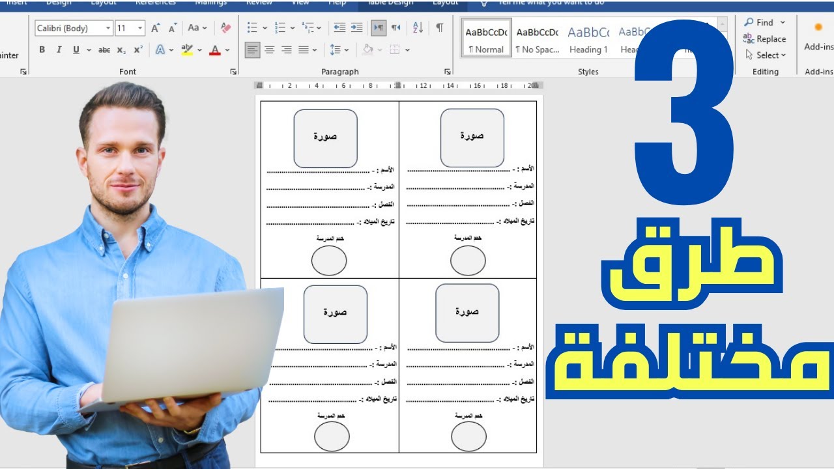Toggle Show/Hide paragraph marks
834x469 pixels.
440,27
